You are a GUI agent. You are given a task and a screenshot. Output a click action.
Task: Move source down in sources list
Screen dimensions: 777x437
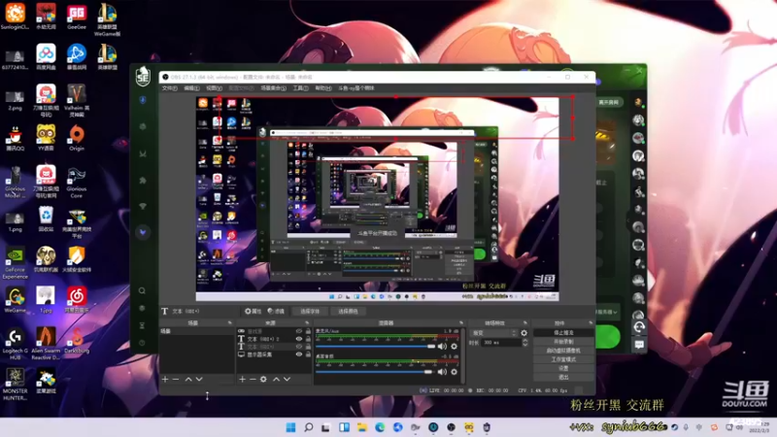pos(287,379)
